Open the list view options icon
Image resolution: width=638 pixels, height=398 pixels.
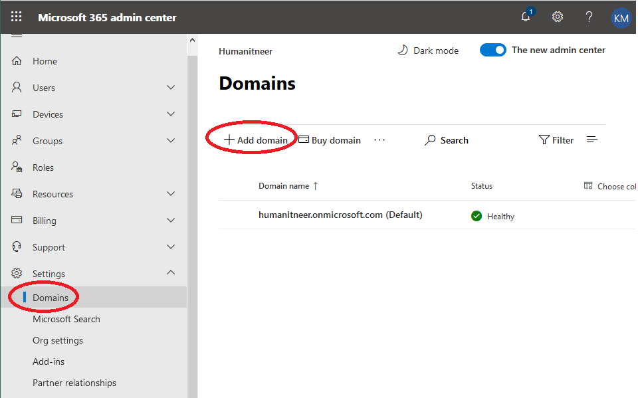(592, 140)
